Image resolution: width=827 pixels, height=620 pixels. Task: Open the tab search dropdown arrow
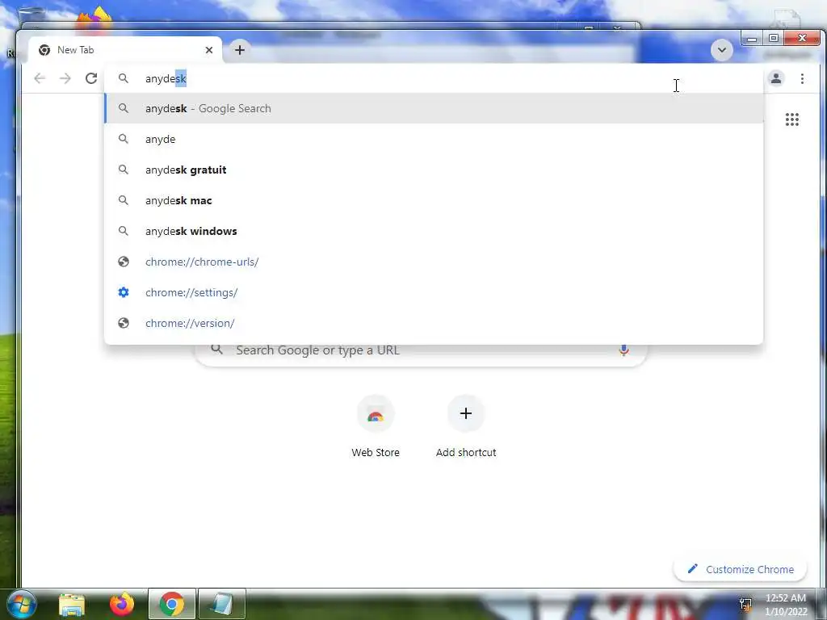tap(721, 50)
